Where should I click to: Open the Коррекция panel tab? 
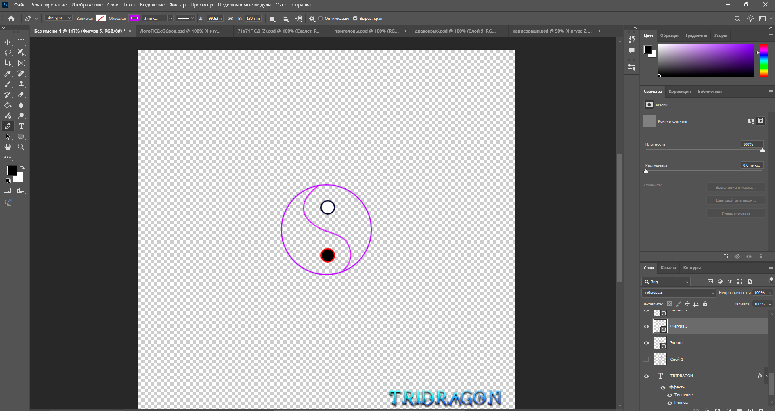point(679,91)
